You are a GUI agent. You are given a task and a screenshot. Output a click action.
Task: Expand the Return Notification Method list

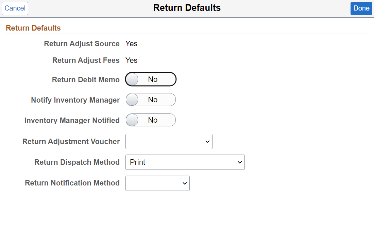(157, 183)
